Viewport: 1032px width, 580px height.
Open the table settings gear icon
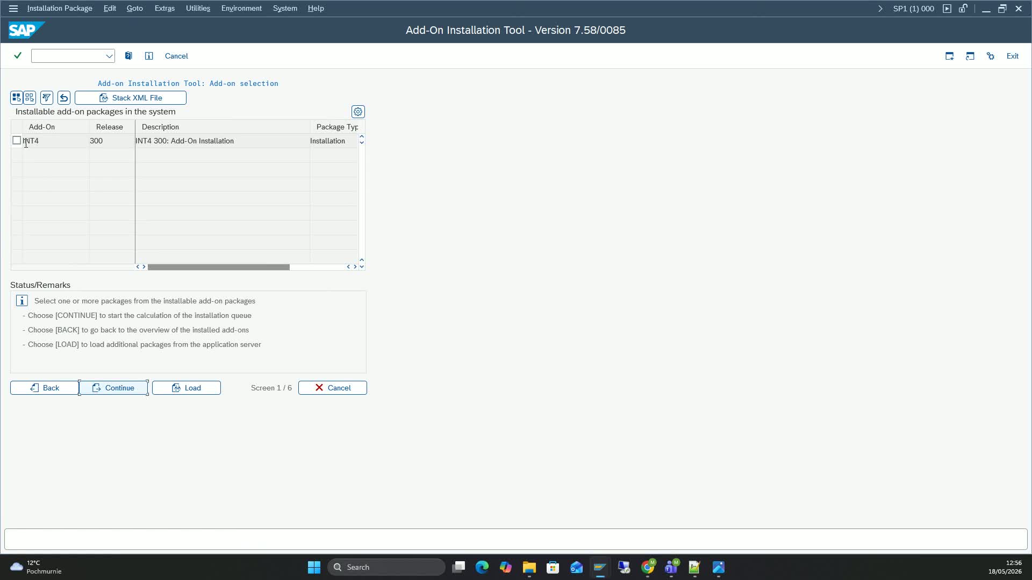(x=358, y=112)
